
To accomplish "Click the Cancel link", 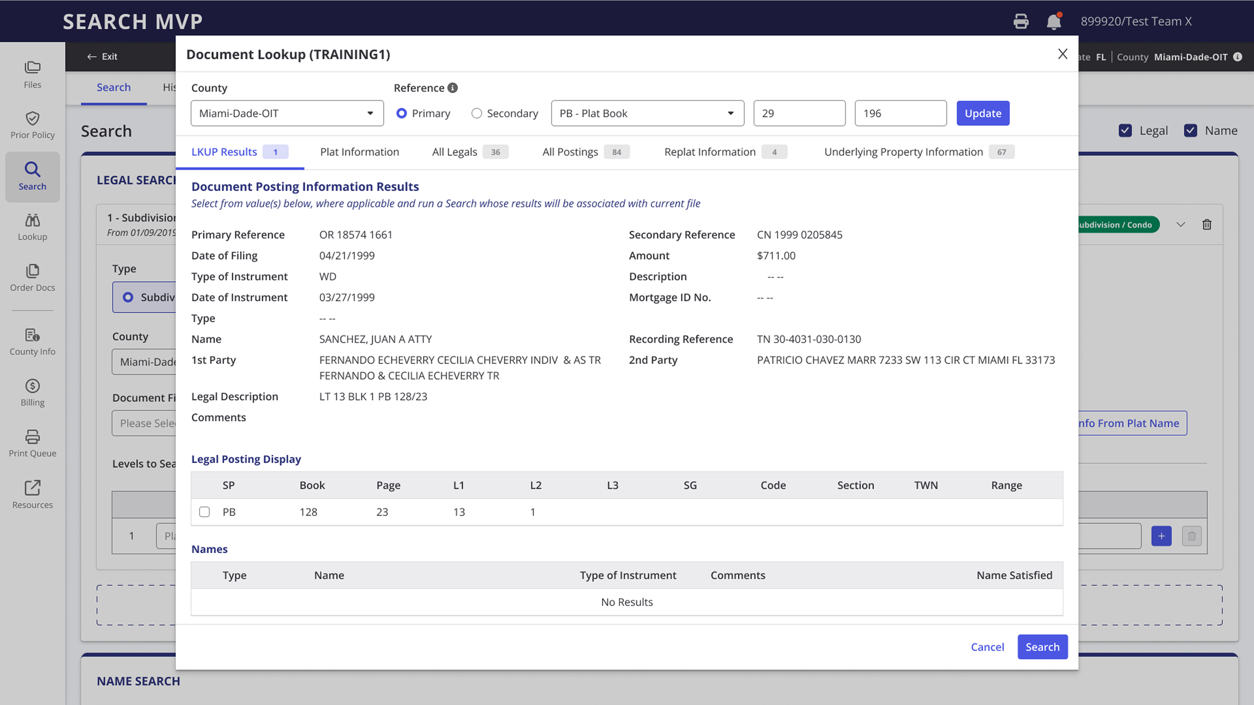I will [x=987, y=647].
